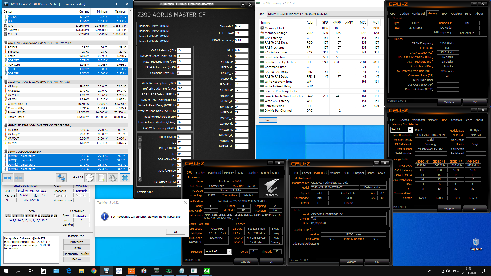Click the HWiNFO clock reset timer icon
This screenshot has width=491, height=276.
[90, 178]
